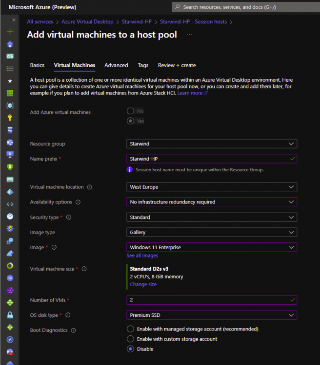The image size is (320, 365).
Task: Go to the Home icon in sidebar
Action: pos(10,44)
